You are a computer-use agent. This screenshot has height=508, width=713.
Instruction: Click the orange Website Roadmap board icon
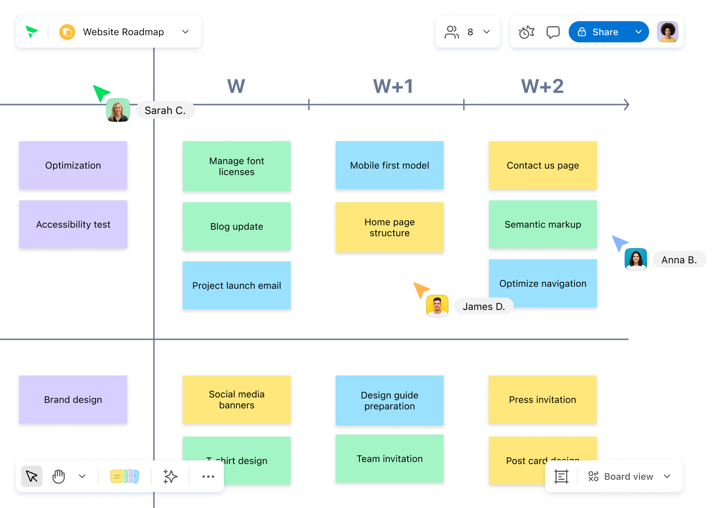[x=67, y=32]
